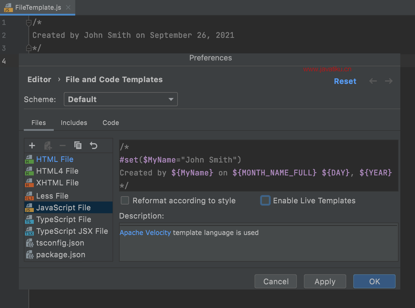This screenshot has width=415, height=308.
Task: Toggle Enable Live Templates checkbox
Action: click(x=265, y=200)
